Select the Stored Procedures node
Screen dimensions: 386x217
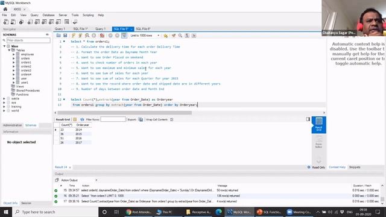tap(28, 90)
